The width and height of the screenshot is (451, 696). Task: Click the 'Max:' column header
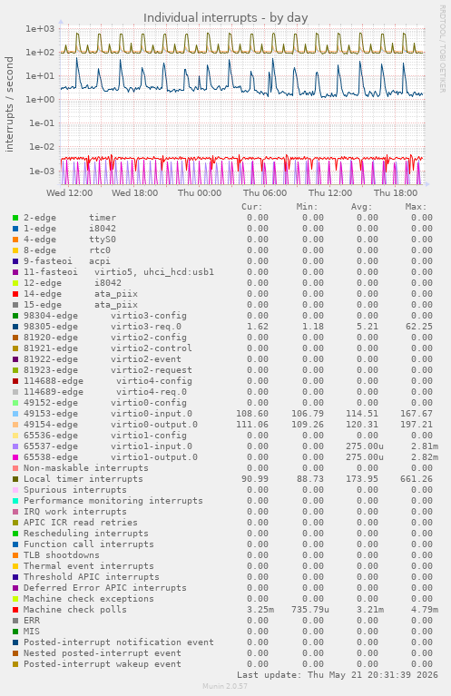click(x=416, y=207)
